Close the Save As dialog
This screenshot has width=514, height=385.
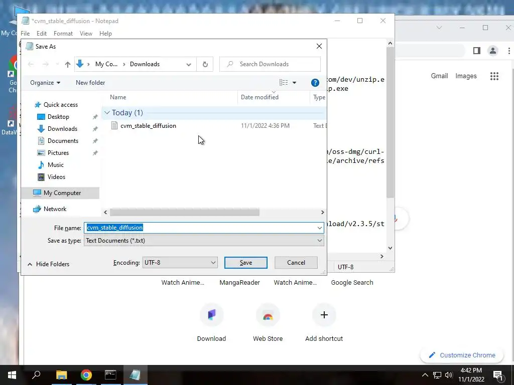pyautogui.click(x=319, y=47)
